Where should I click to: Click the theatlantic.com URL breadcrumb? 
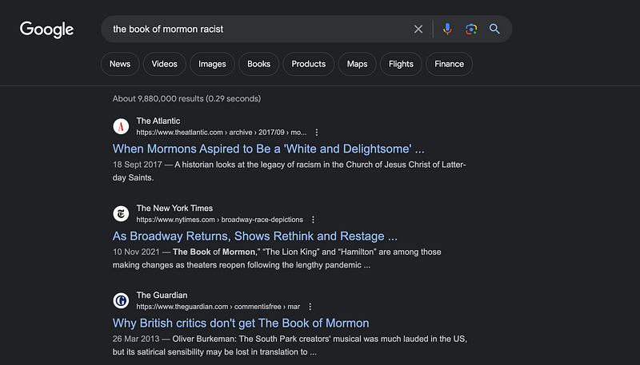pyautogui.click(x=222, y=133)
